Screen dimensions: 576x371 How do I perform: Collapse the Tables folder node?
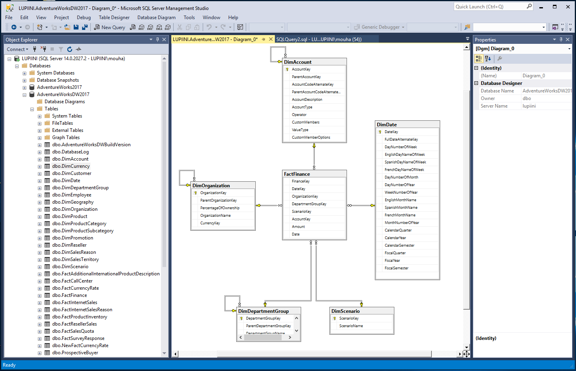click(x=32, y=109)
